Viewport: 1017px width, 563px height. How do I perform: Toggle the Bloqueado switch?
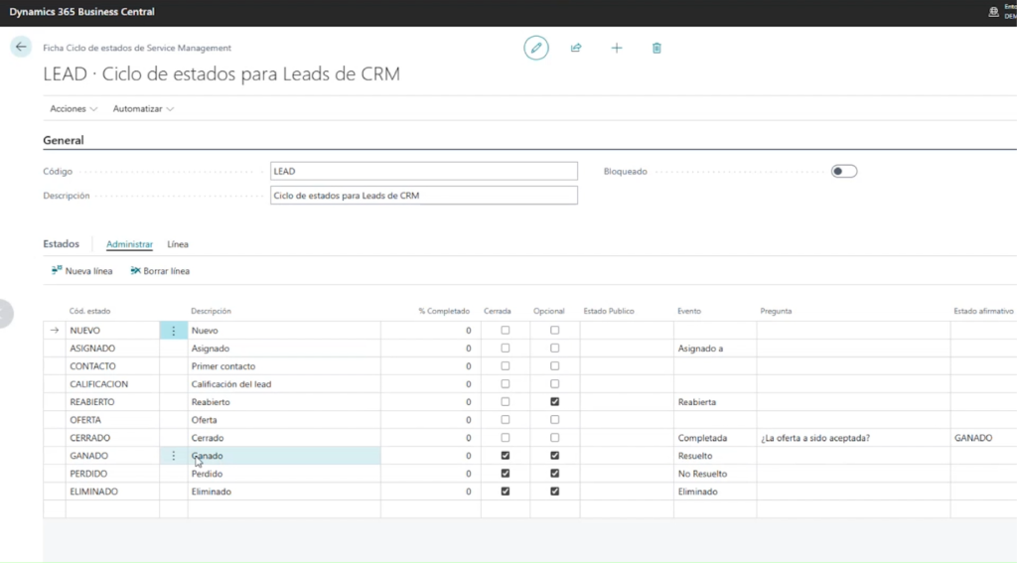point(843,171)
